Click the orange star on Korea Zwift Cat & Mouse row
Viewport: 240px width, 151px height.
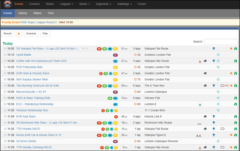pyautogui.click(x=231, y=135)
